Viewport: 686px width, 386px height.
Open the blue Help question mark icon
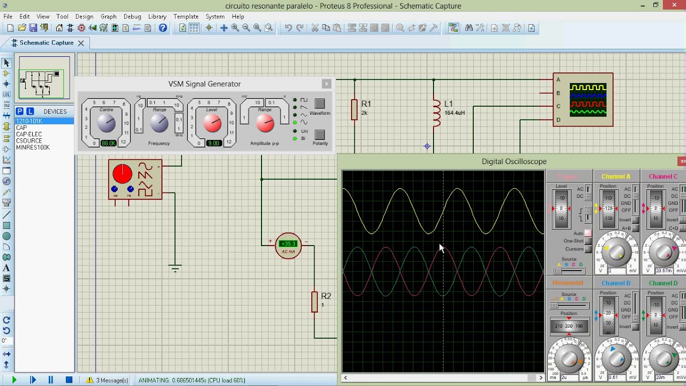click(x=163, y=28)
